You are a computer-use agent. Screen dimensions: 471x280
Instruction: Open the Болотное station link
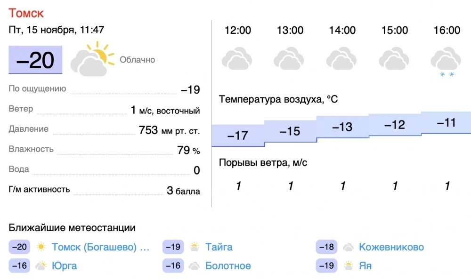pos(227,265)
